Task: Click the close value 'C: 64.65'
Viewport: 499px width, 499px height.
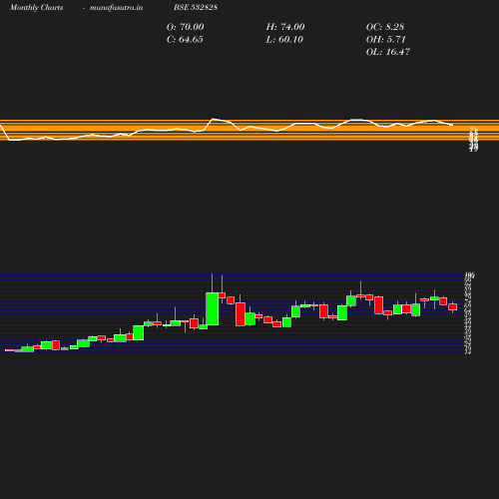Action: coord(185,40)
